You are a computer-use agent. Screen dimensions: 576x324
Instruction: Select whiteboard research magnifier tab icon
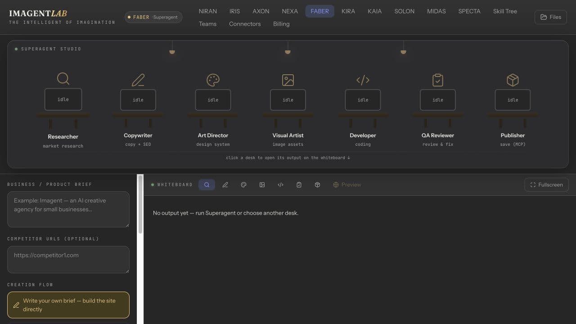207,184
